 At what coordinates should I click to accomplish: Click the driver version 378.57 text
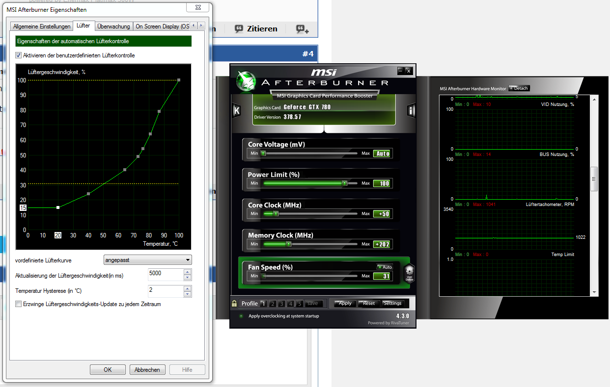pos(292,117)
